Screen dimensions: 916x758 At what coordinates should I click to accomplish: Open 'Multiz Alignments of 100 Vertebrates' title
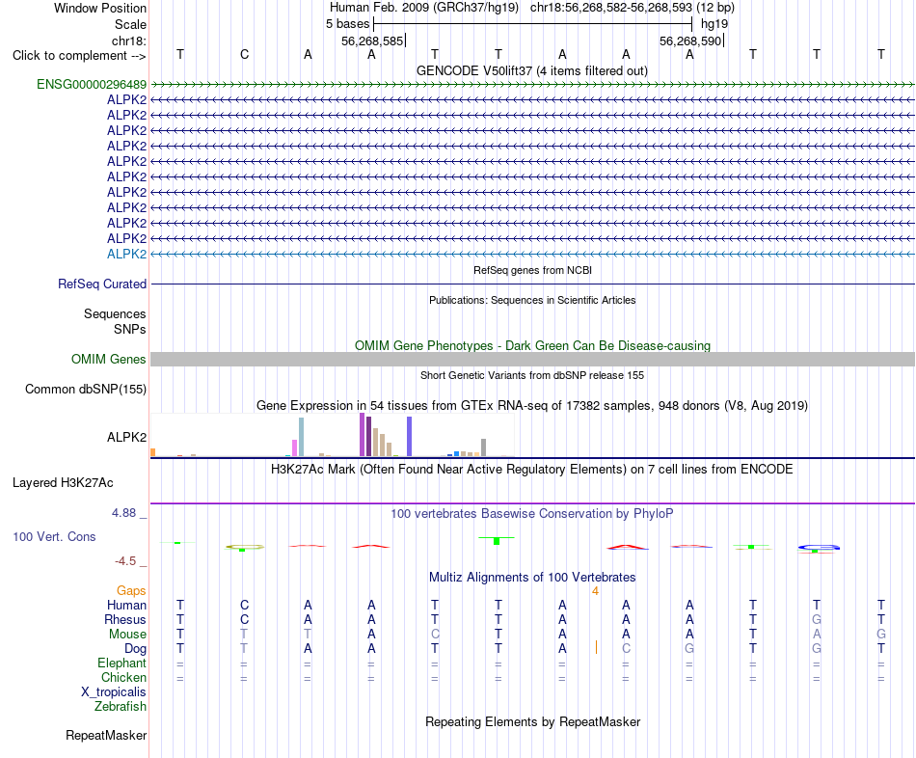pos(532,578)
